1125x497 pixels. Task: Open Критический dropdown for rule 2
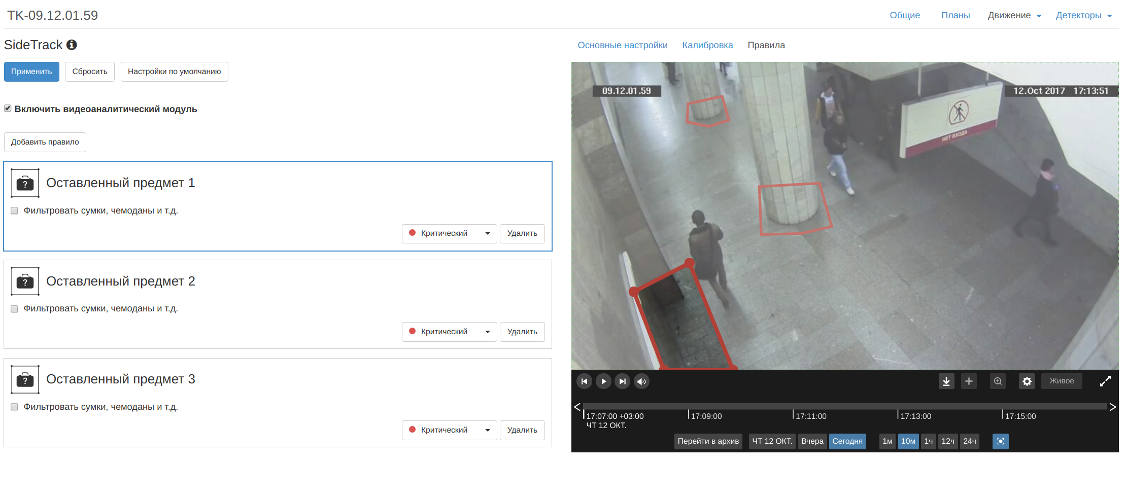click(449, 332)
